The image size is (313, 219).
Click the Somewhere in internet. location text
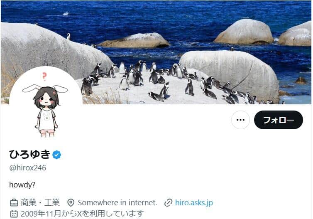click(117, 203)
